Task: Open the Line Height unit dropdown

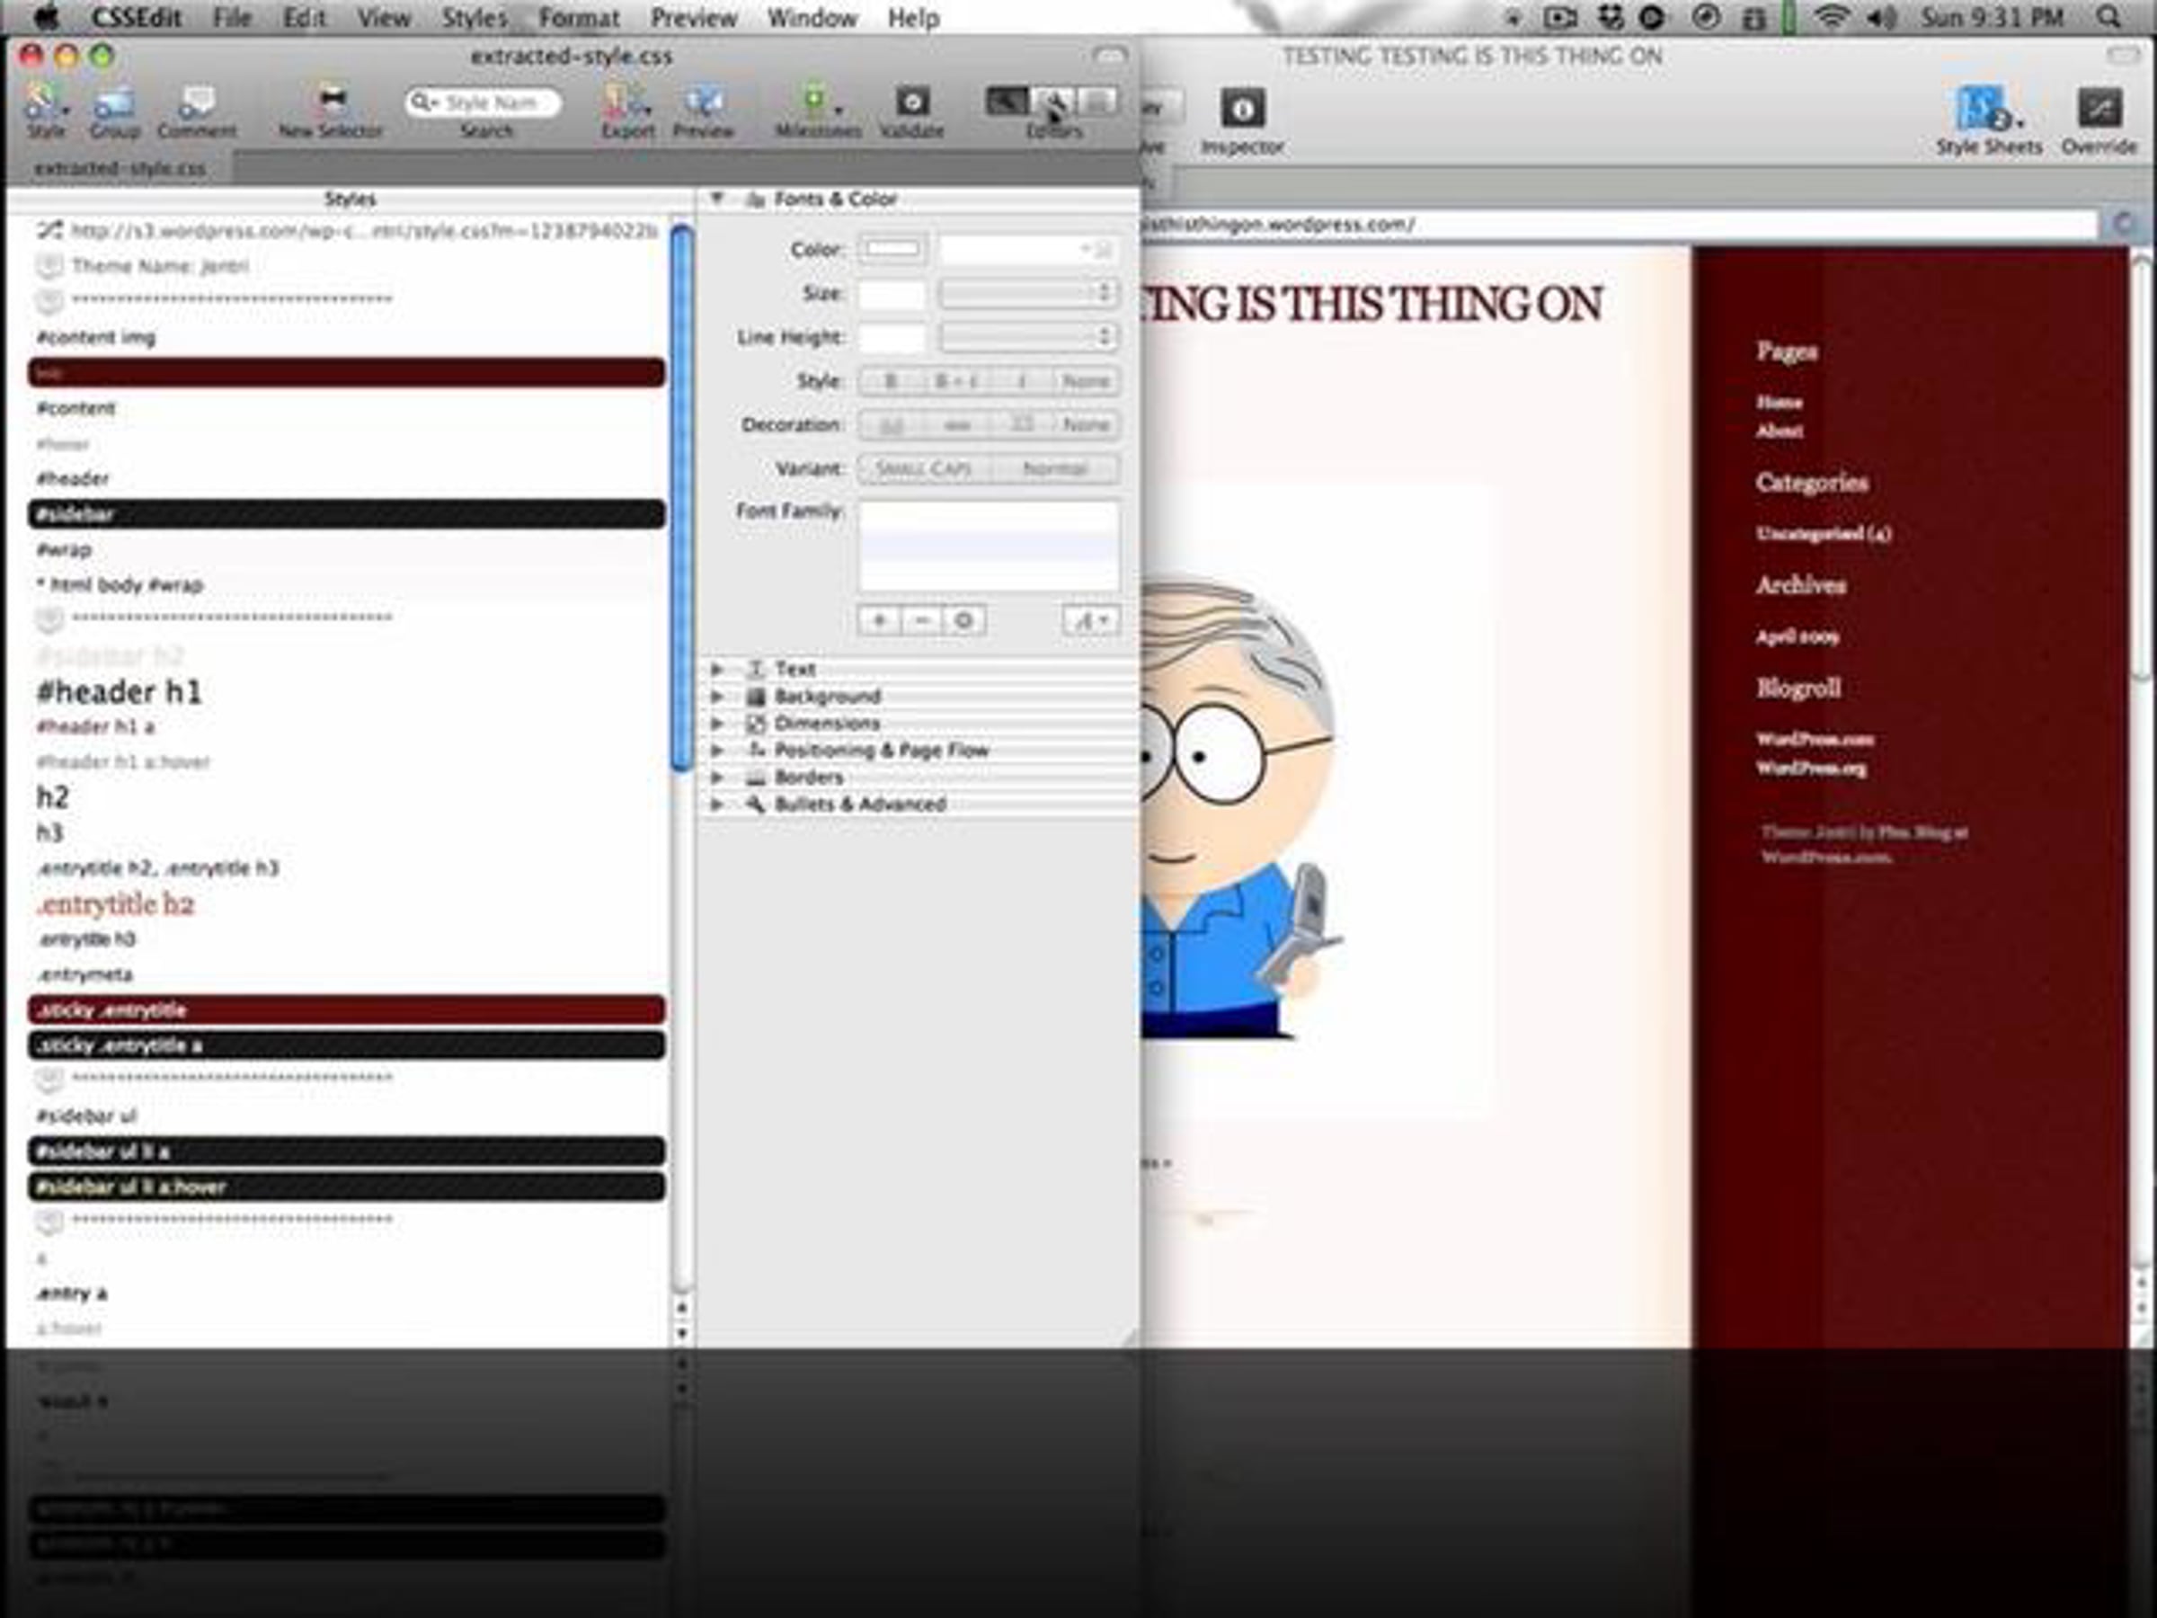Action: (x=1028, y=337)
